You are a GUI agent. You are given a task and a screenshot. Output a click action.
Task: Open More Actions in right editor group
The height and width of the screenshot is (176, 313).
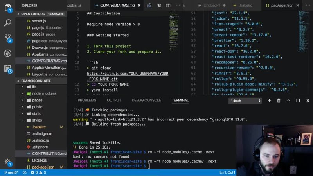pyautogui.click(x=308, y=5)
